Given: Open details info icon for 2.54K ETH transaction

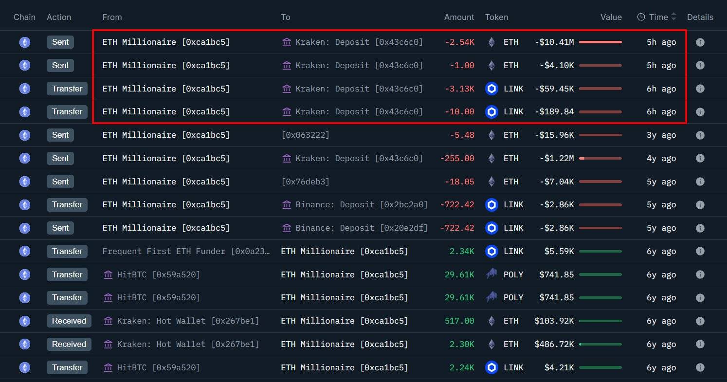Looking at the screenshot, I should coord(700,42).
